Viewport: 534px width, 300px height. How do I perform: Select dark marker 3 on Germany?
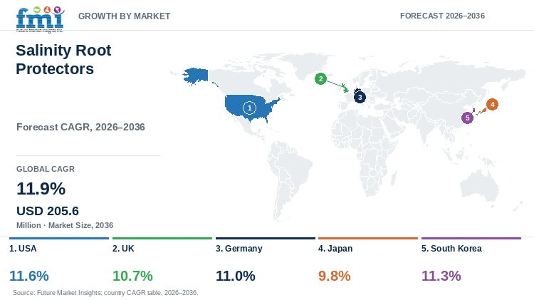[360, 97]
